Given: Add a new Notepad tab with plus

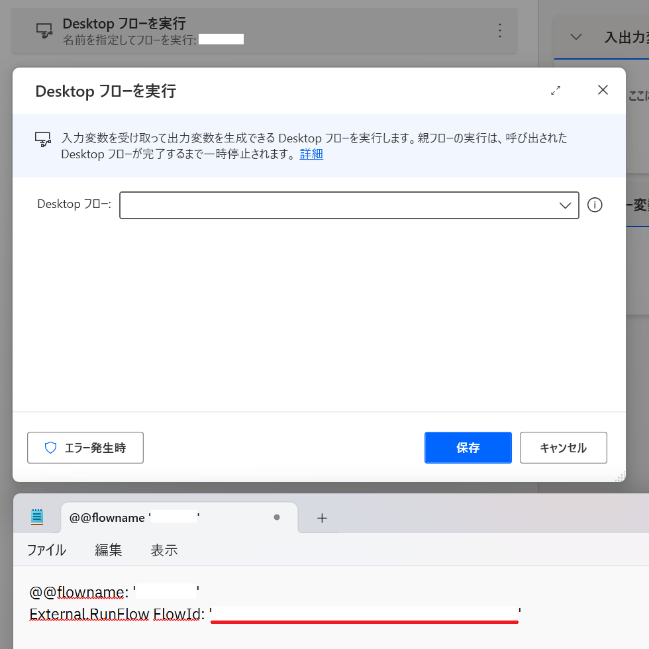Looking at the screenshot, I should [x=322, y=518].
